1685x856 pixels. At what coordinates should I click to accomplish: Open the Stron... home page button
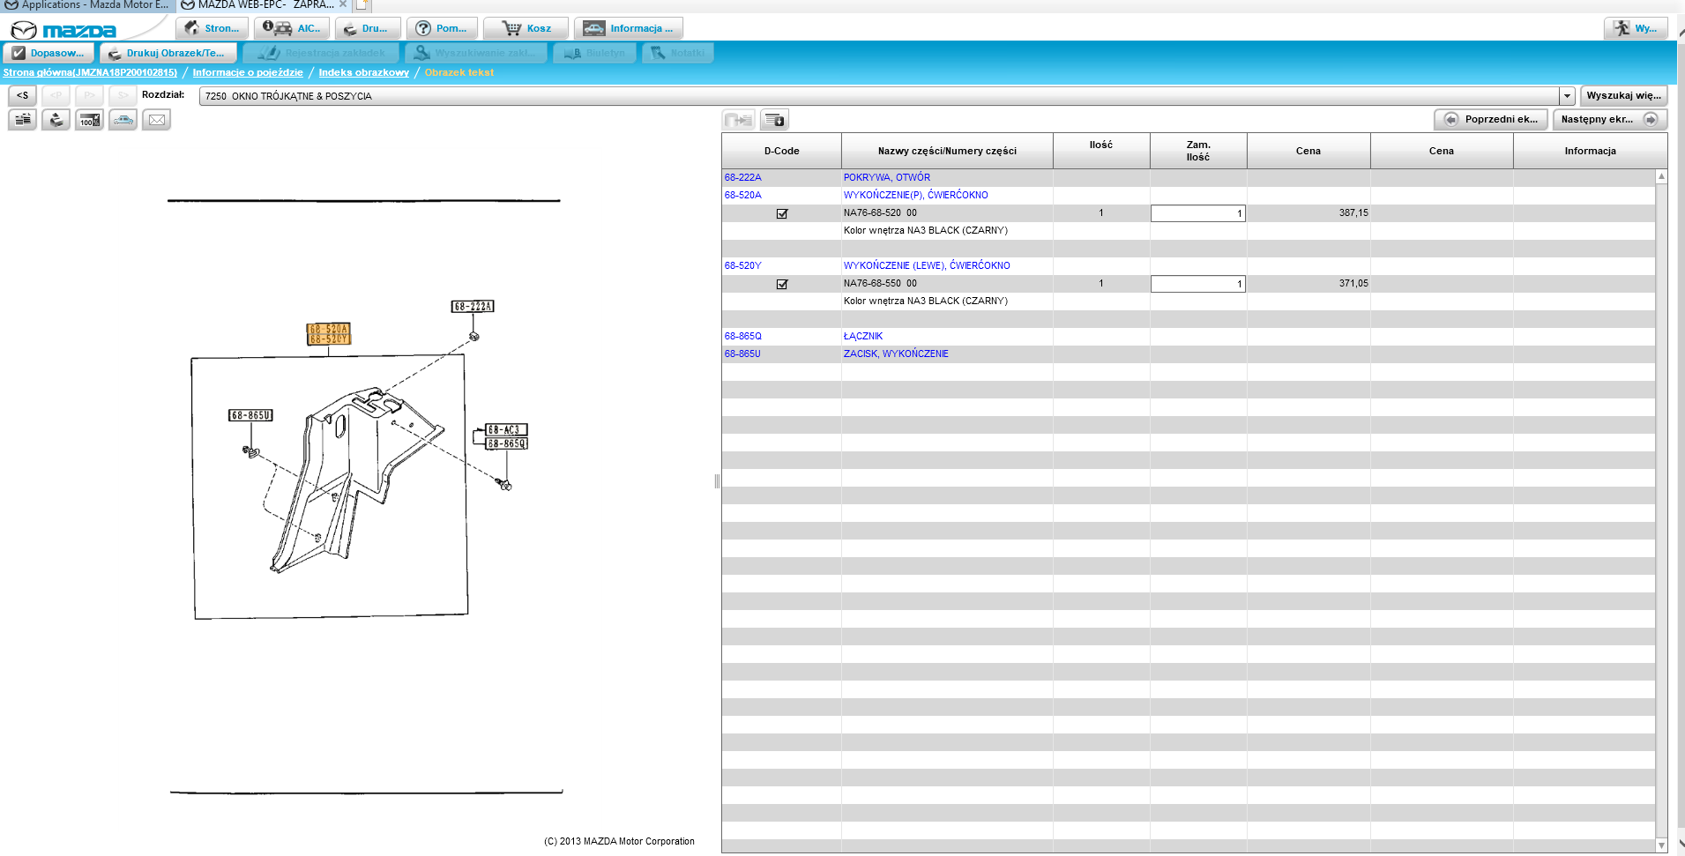[212, 28]
